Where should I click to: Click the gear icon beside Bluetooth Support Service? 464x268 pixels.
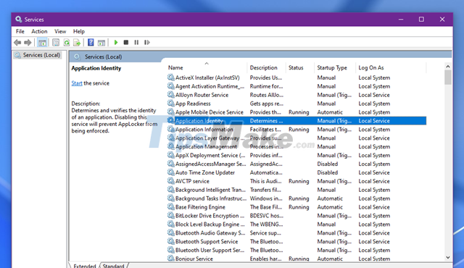point(171,241)
